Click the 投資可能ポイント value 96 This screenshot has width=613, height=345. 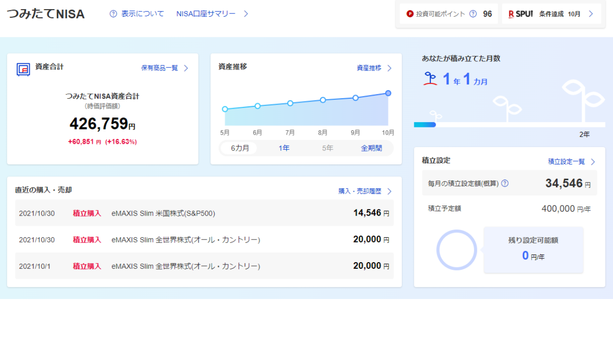[x=488, y=14]
